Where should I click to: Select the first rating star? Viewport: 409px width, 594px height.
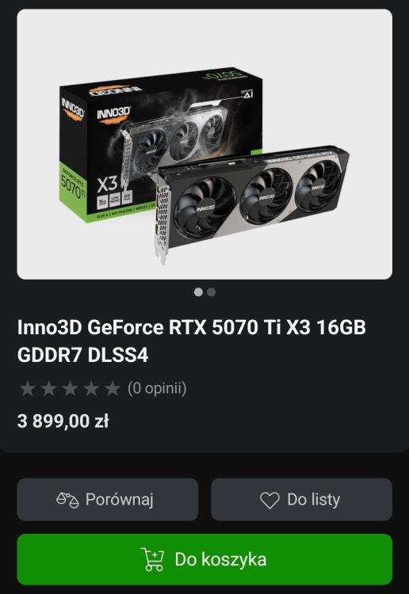28,389
